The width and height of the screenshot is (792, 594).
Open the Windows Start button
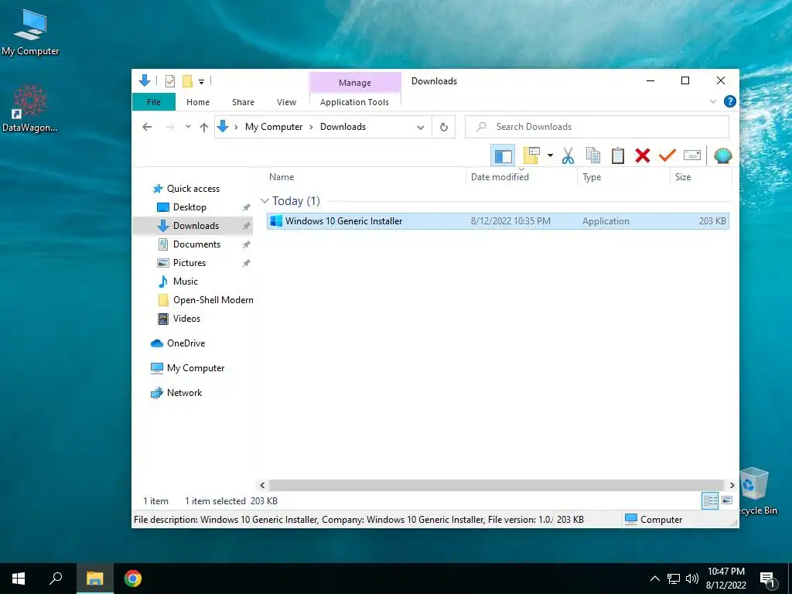(x=19, y=579)
